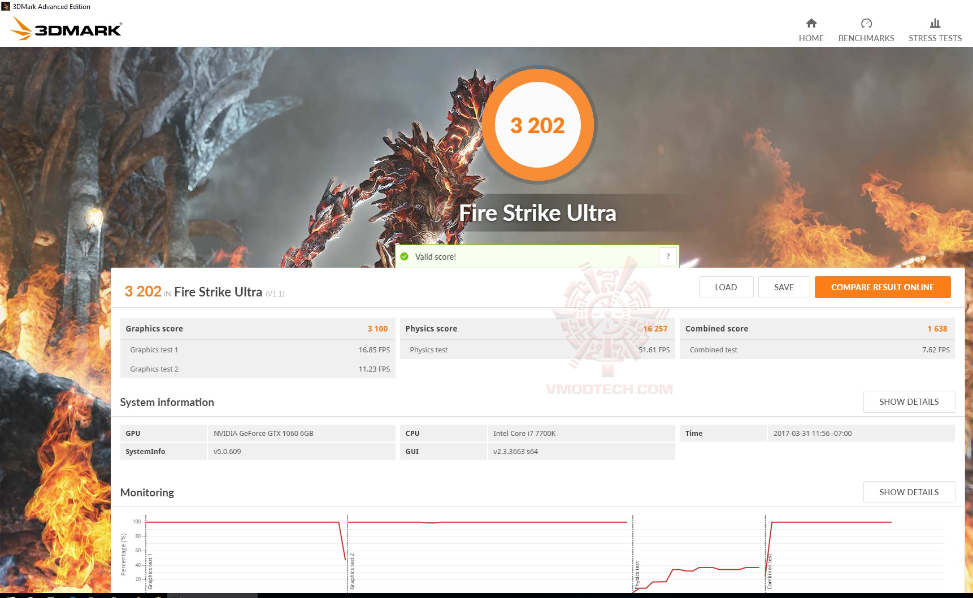973x598 pixels.
Task: Select the GUI version v2.3.3663 s64
Action: tap(515, 451)
